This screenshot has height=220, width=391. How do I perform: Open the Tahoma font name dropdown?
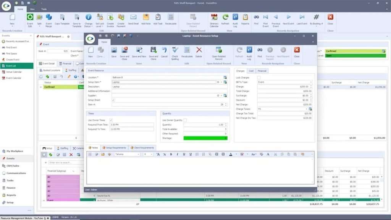[x=138, y=154]
